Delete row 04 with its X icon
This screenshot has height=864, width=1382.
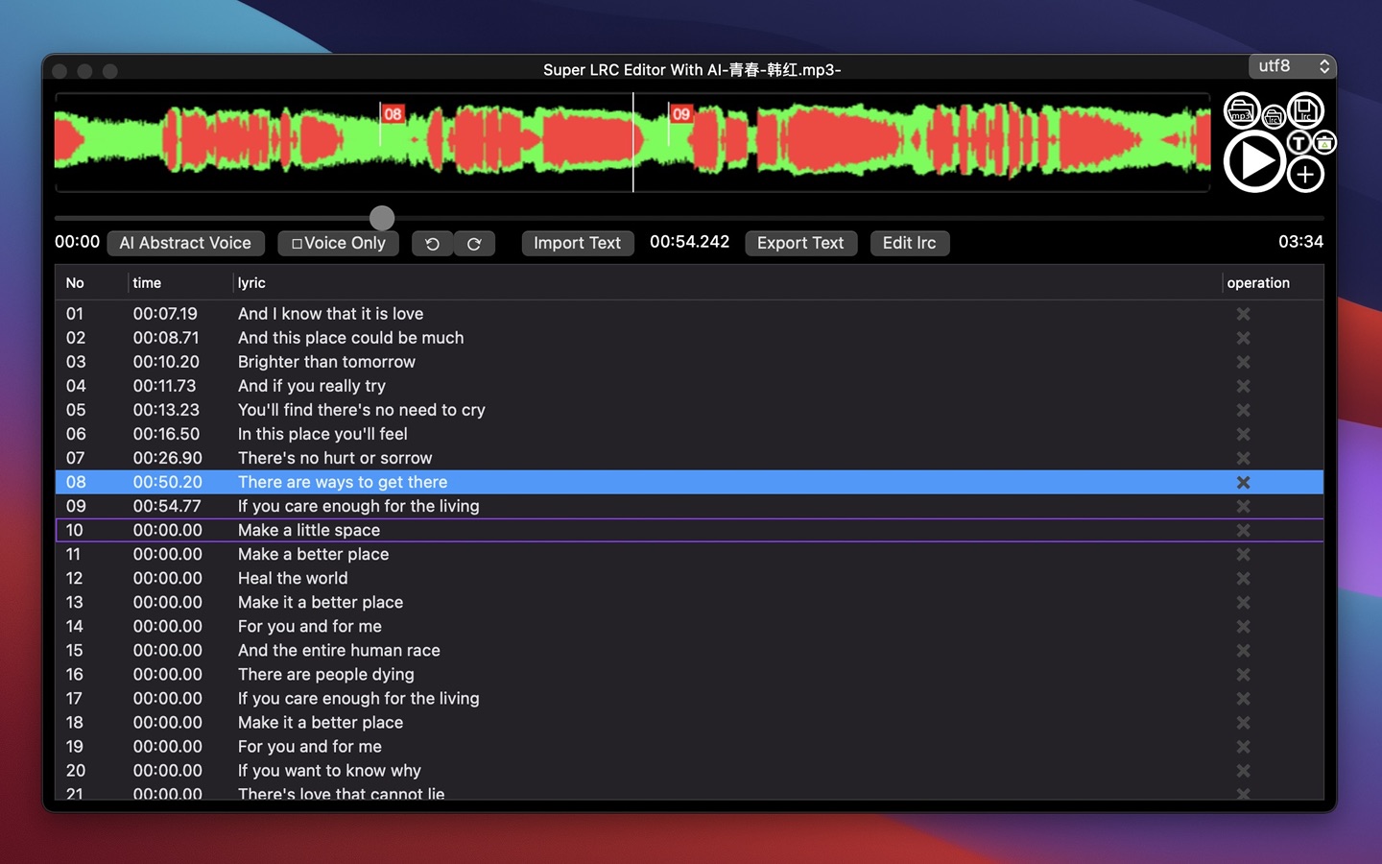[1243, 386]
